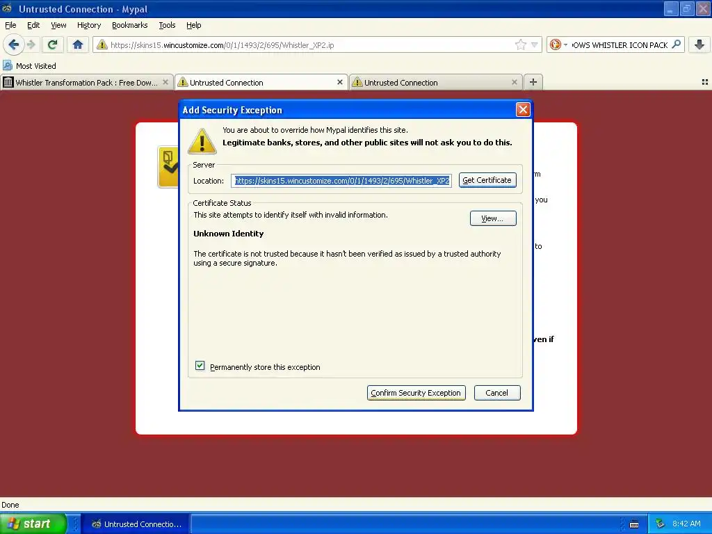The width and height of the screenshot is (712, 534).
Task: Open the Help menu
Action: point(194,25)
